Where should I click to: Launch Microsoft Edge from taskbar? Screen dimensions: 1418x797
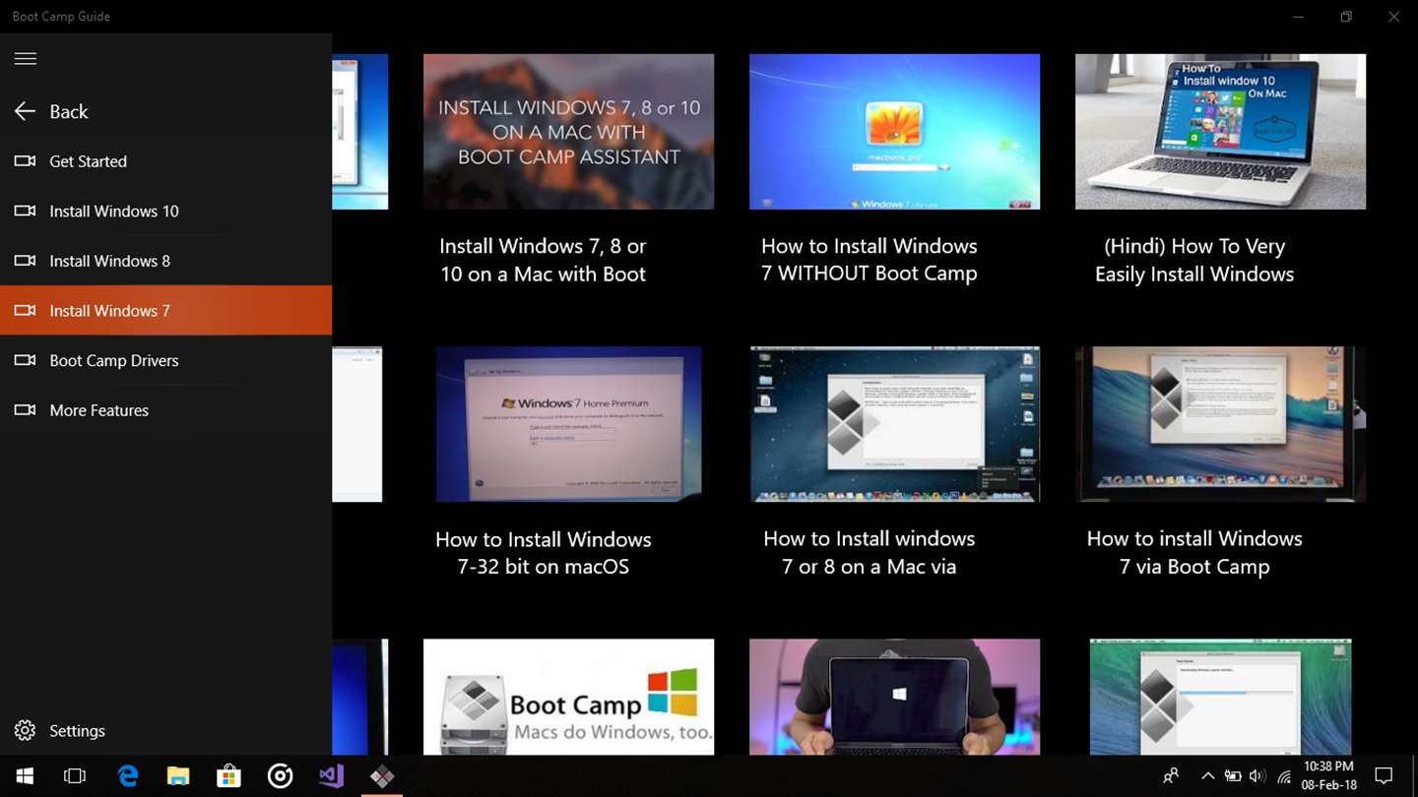point(128,776)
